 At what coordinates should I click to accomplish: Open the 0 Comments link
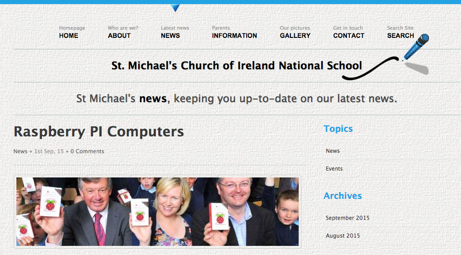pos(87,151)
